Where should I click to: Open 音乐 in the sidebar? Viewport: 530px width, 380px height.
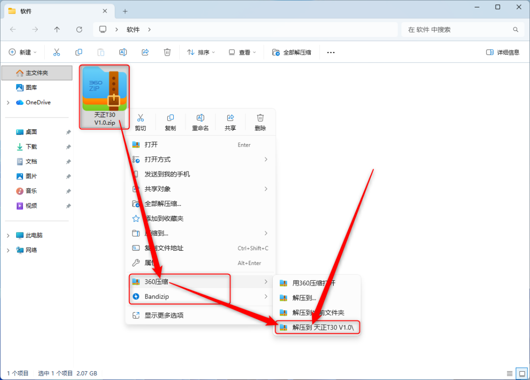[37, 191]
